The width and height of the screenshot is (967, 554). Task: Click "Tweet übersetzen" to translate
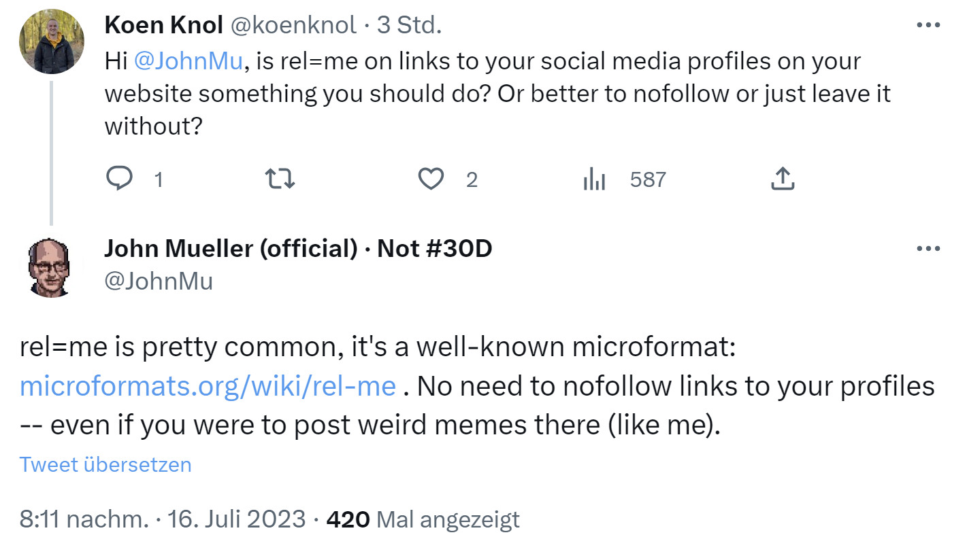pos(105,464)
